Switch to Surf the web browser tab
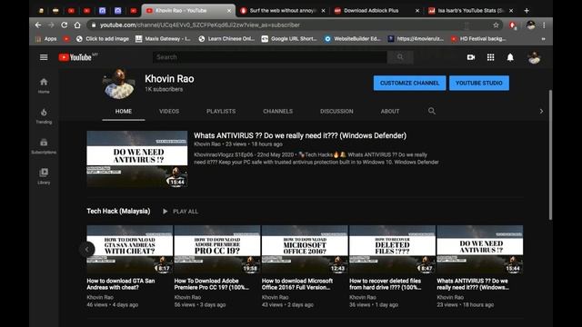Viewport: 582px width, 327px height. [282, 10]
